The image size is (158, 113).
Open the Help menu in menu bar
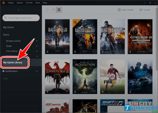click(x=45, y=3)
